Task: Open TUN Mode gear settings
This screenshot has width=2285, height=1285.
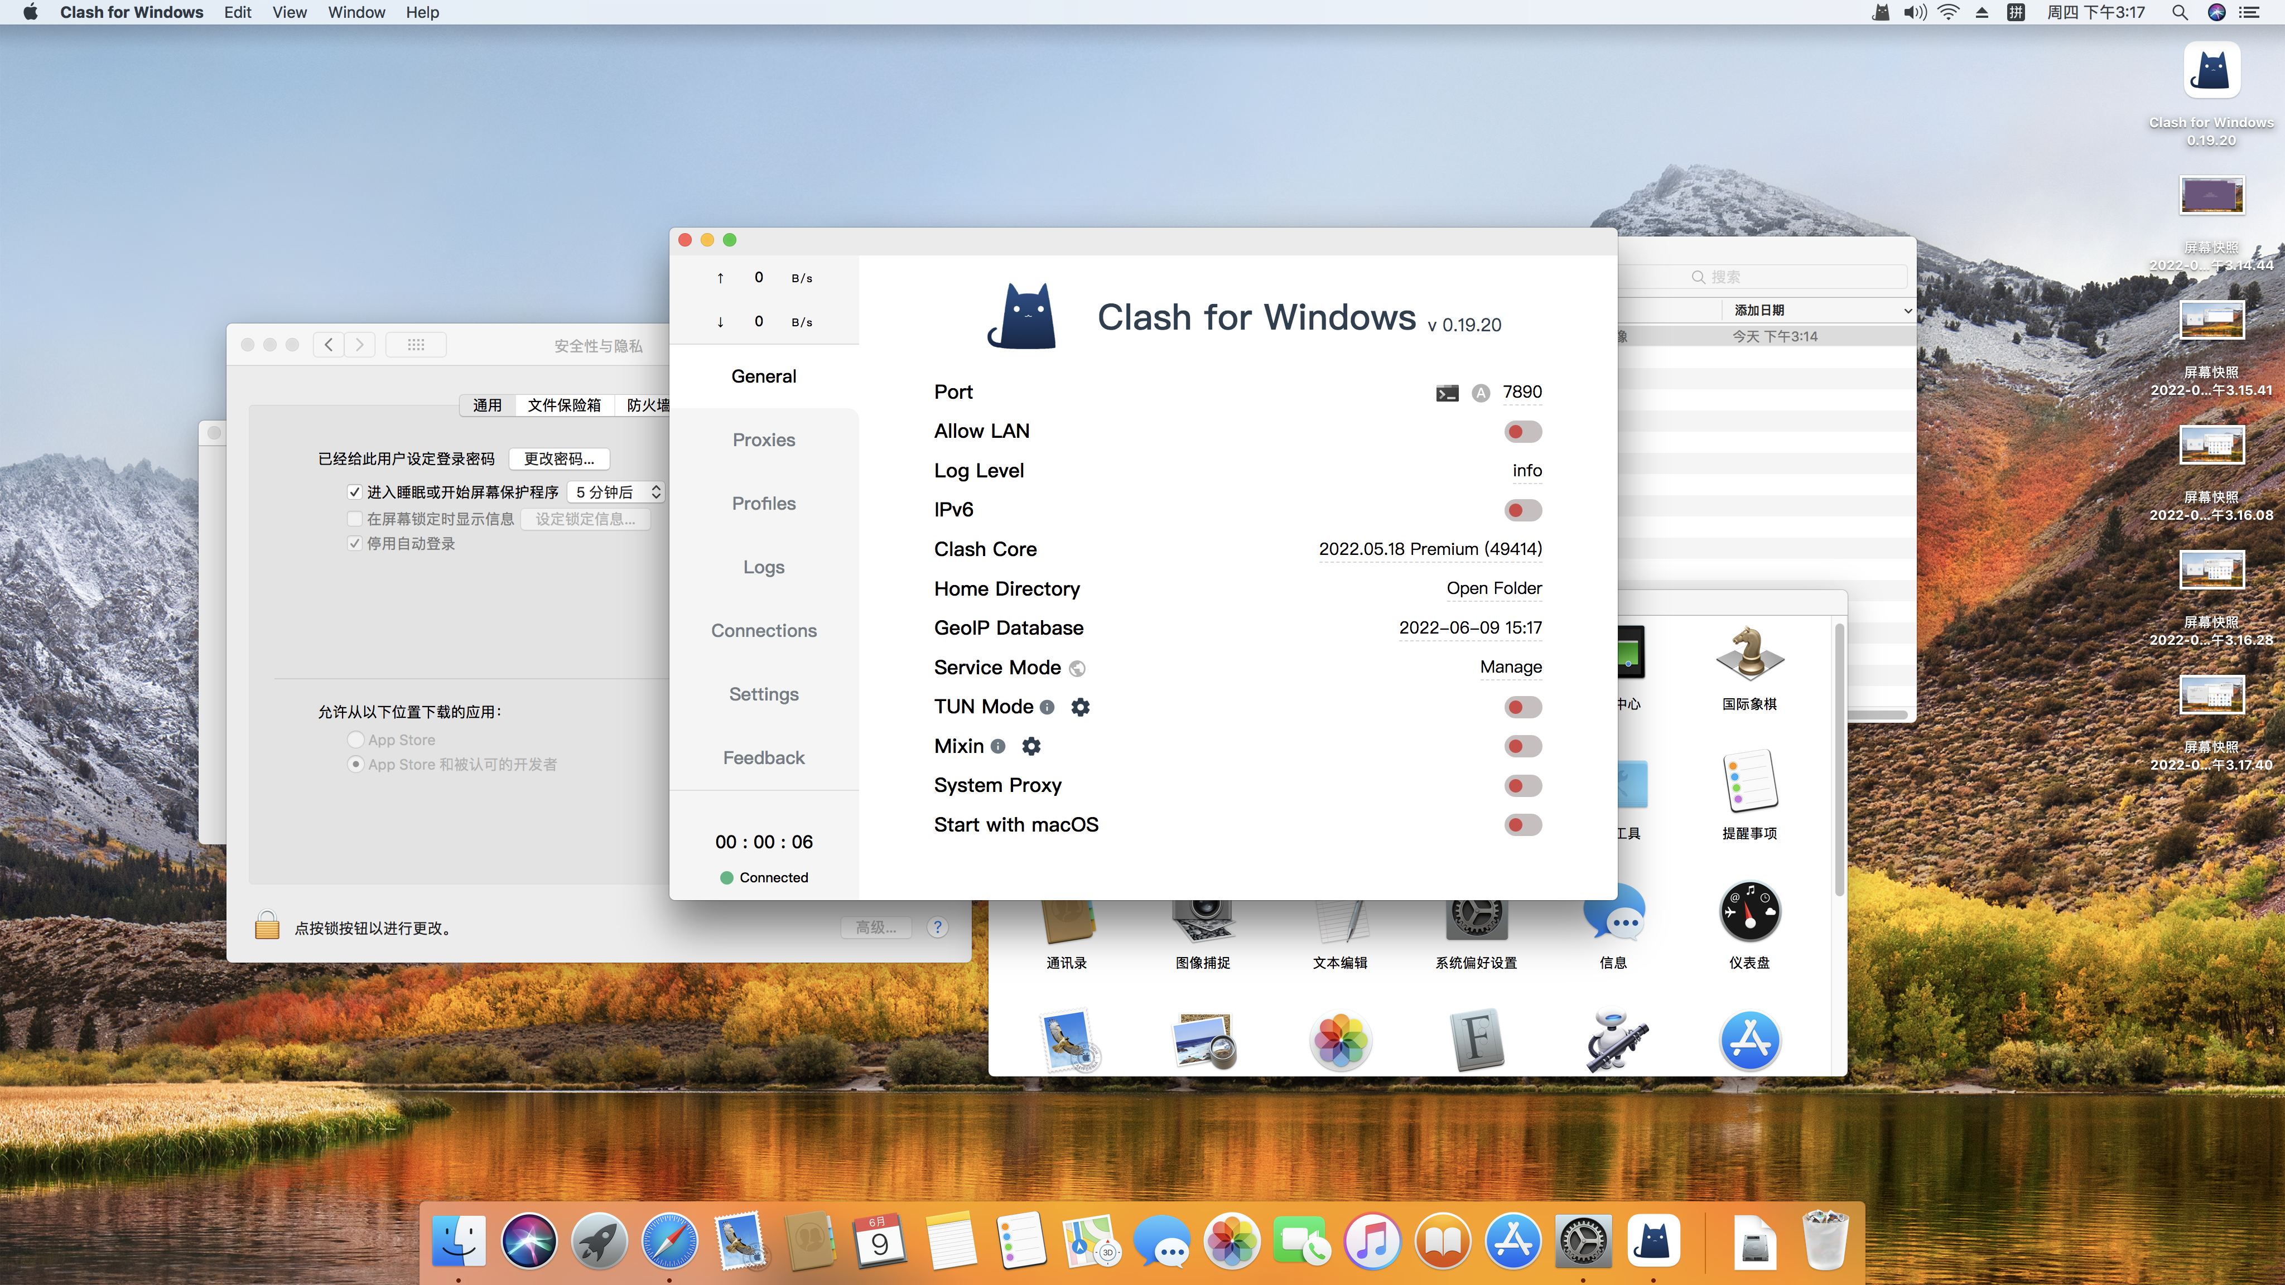Action: tap(1081, 707)
